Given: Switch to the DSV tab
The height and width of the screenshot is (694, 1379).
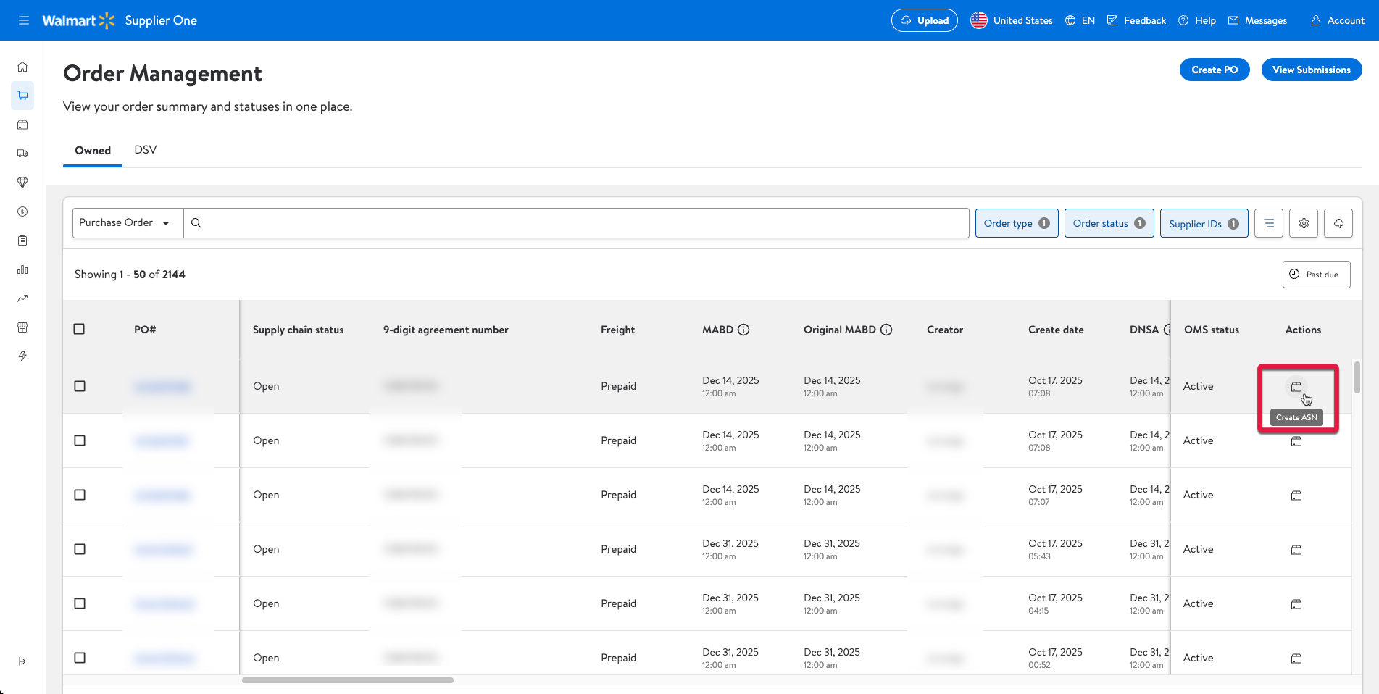Looking at the screenshot, I should coord(145,150).
